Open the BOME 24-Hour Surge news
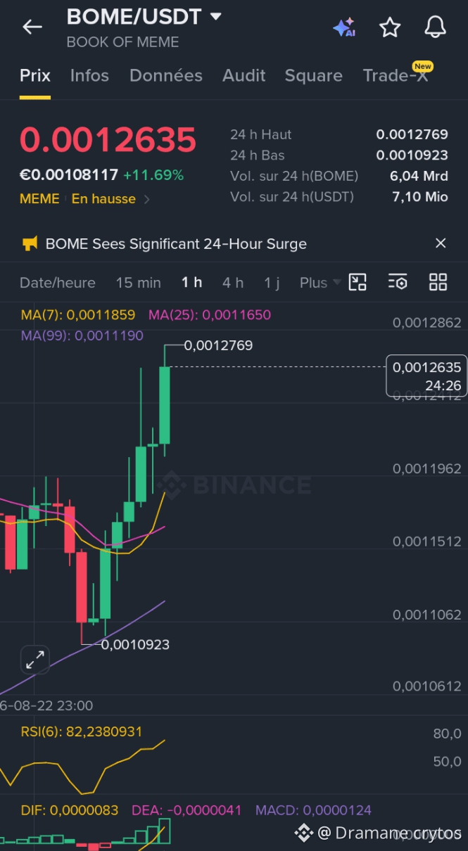Screen dimensions: 468x851 click(x=176, y=244)
